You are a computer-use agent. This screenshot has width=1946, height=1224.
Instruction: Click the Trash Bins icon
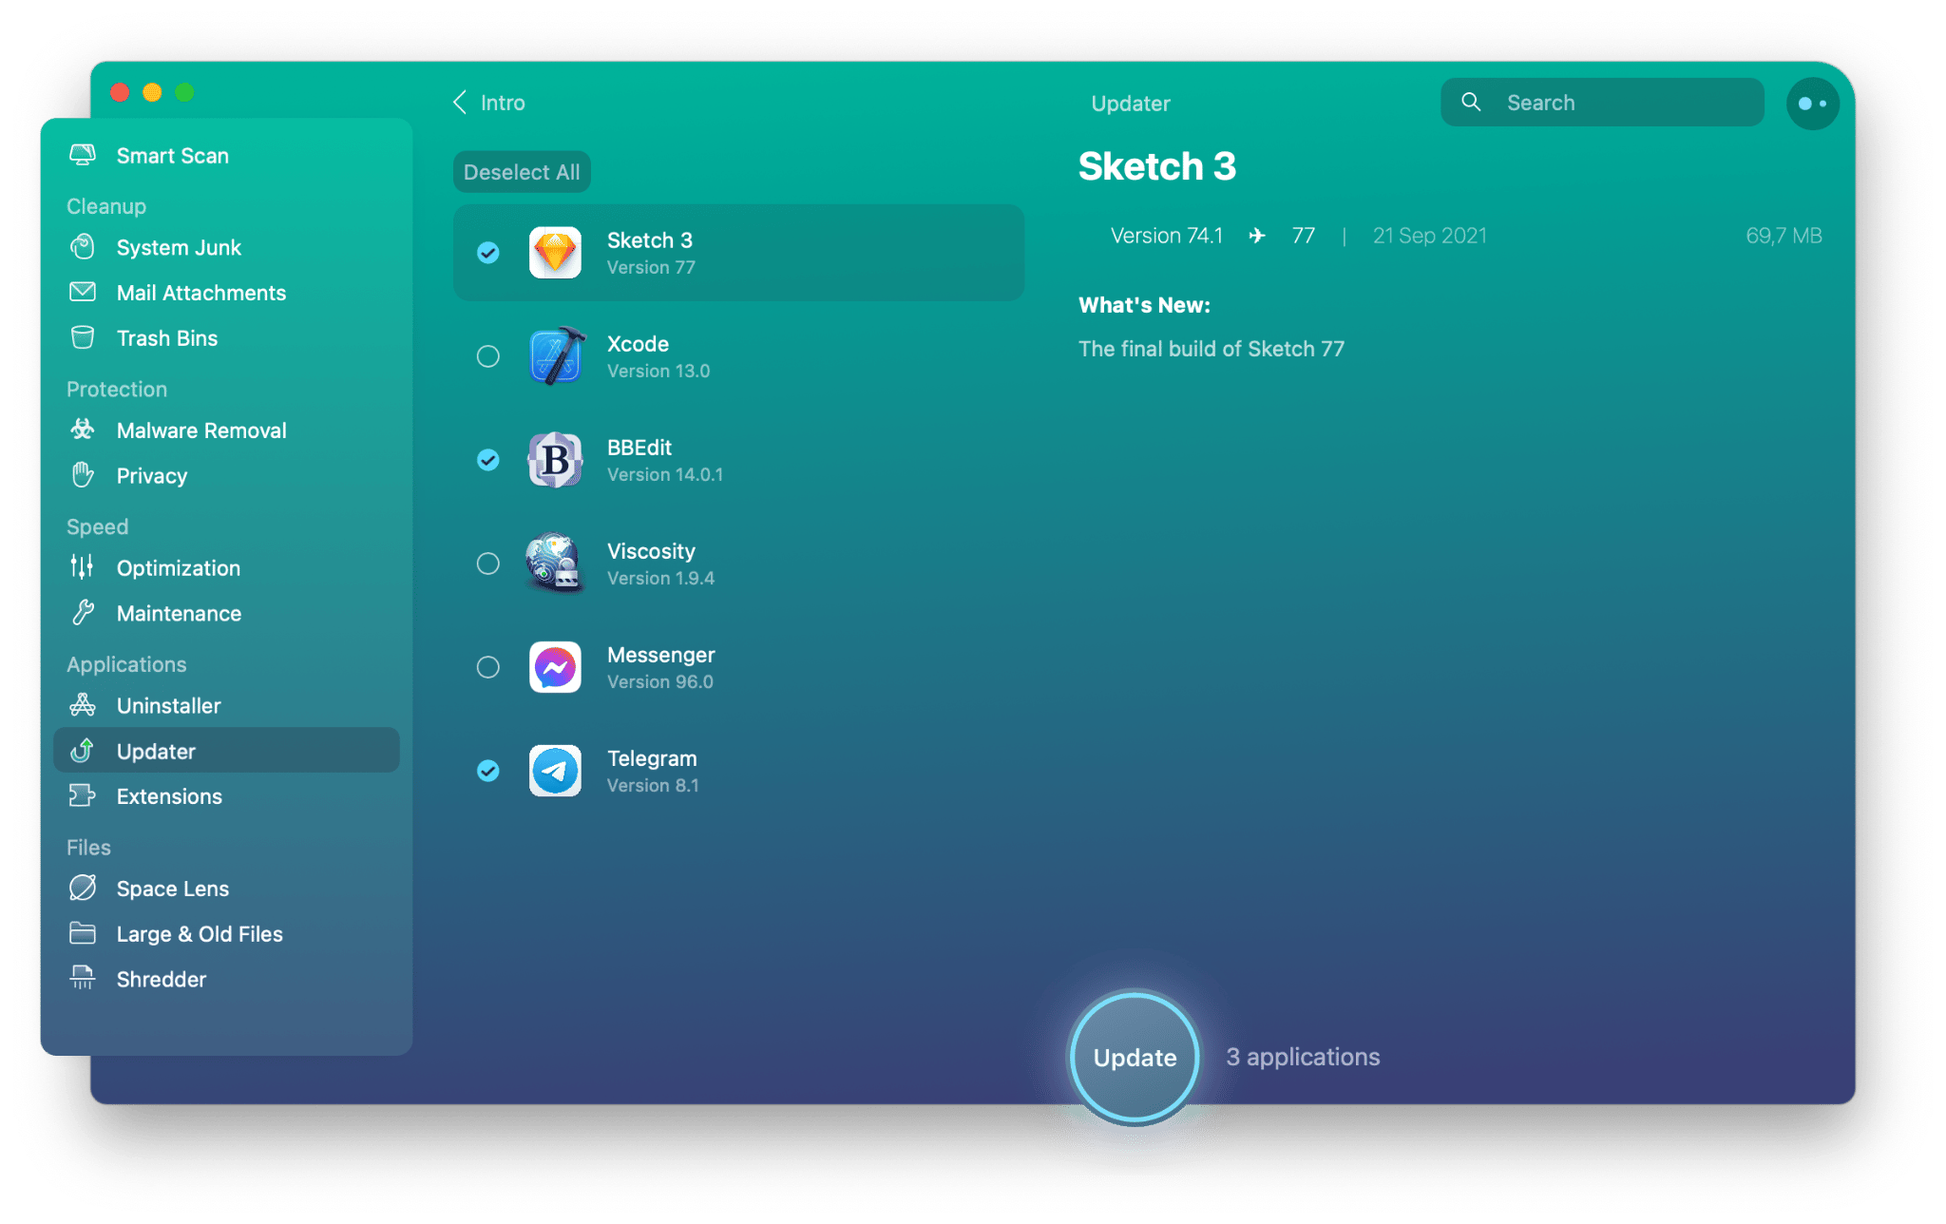[x=83, y=337]
